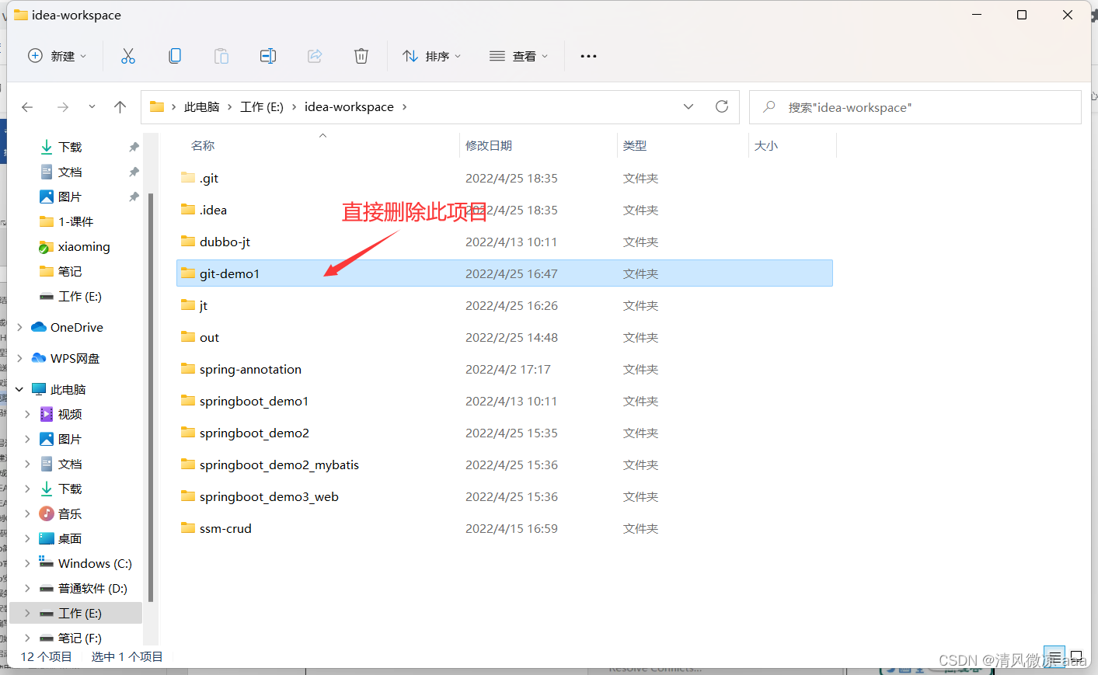Screen dimensions: 1098x675
Task: Open the 排序 sort dropdown
Action: [x=432, y=55]
